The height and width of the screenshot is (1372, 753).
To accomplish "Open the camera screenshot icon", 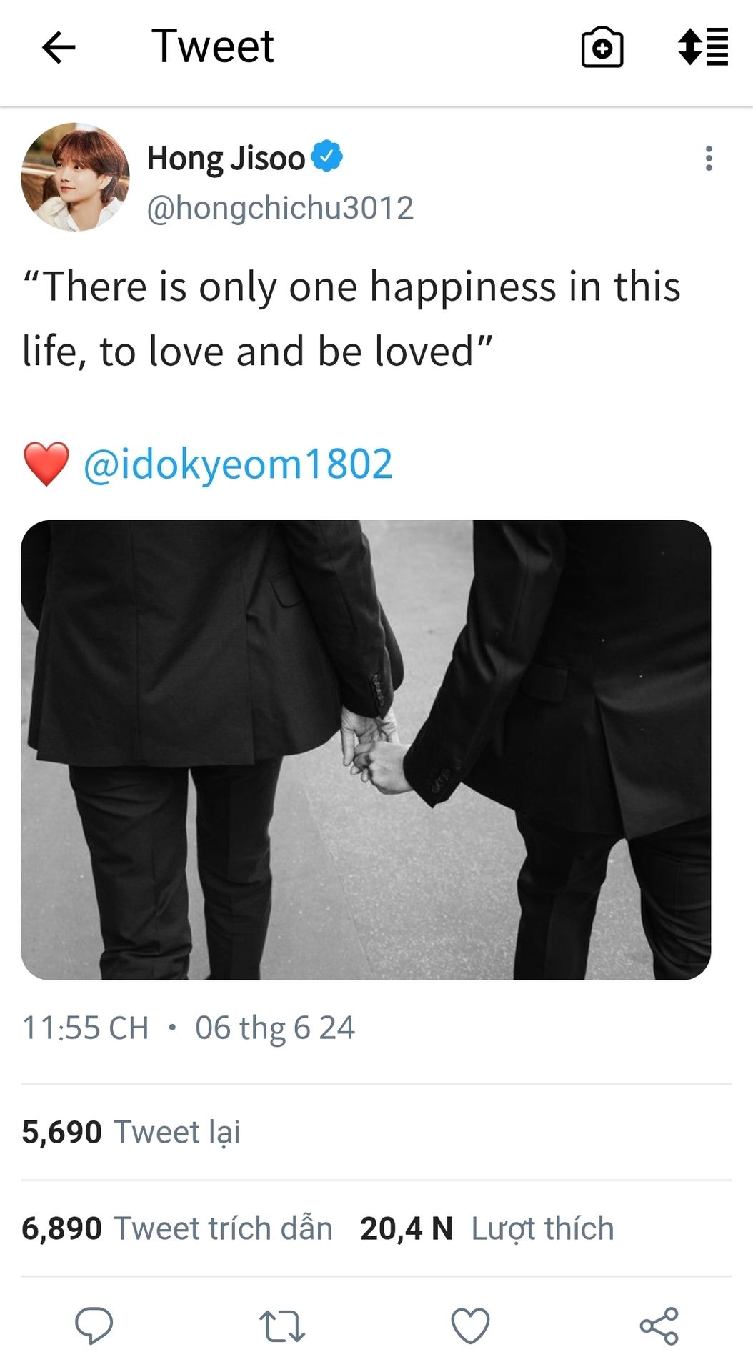I will (602, 48).
